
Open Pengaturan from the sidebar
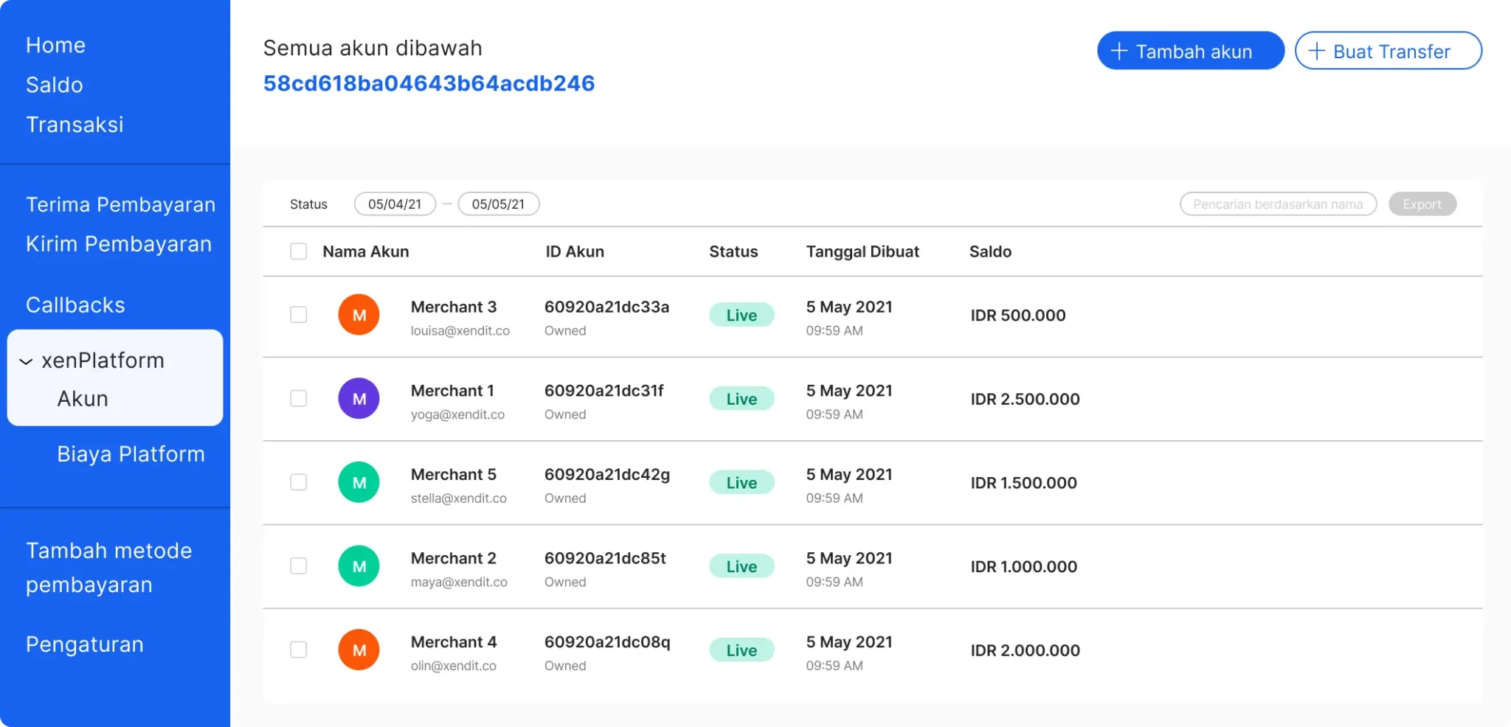[84, 644]
